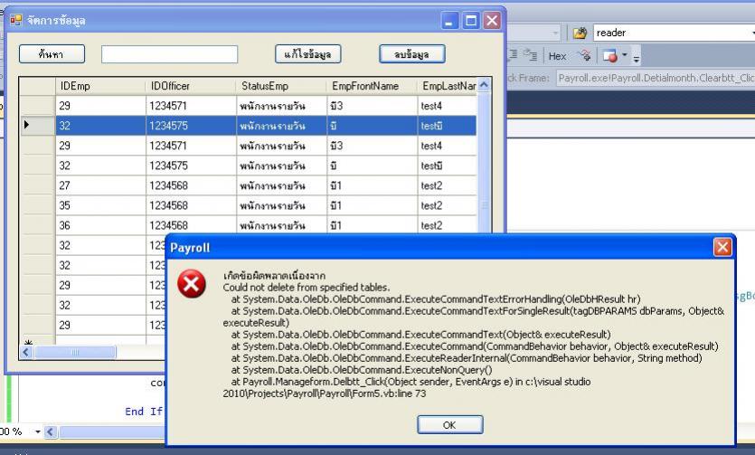Click the grid horizontal scrollbar left arrow
Screen dimensions: 755x455
(x=26, y=353)
